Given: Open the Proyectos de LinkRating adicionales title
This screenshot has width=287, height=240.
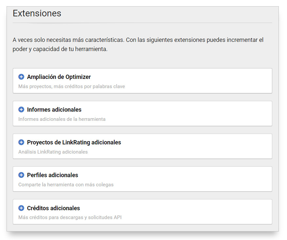Looking at the screenshot, I should pyautogui.click(x=74, y=142).
